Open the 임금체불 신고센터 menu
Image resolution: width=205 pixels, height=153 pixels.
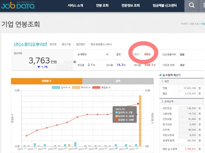pyautogui.click(x=165, y=5)
